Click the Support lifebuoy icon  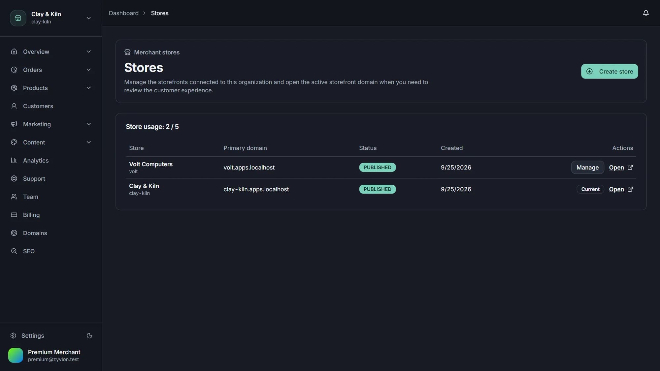(14, 178)
